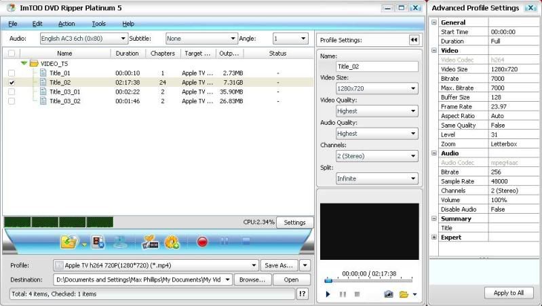Open the arrow beside the snapshot folder icon
The height and width of the screenshot is (306, 542).
click(x=414, y=294)
